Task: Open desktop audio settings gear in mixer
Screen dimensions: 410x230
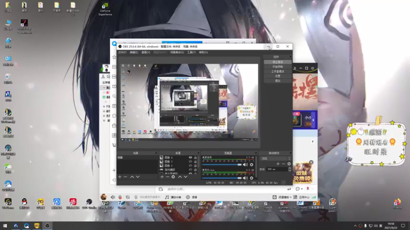Action: click(252, 165)
